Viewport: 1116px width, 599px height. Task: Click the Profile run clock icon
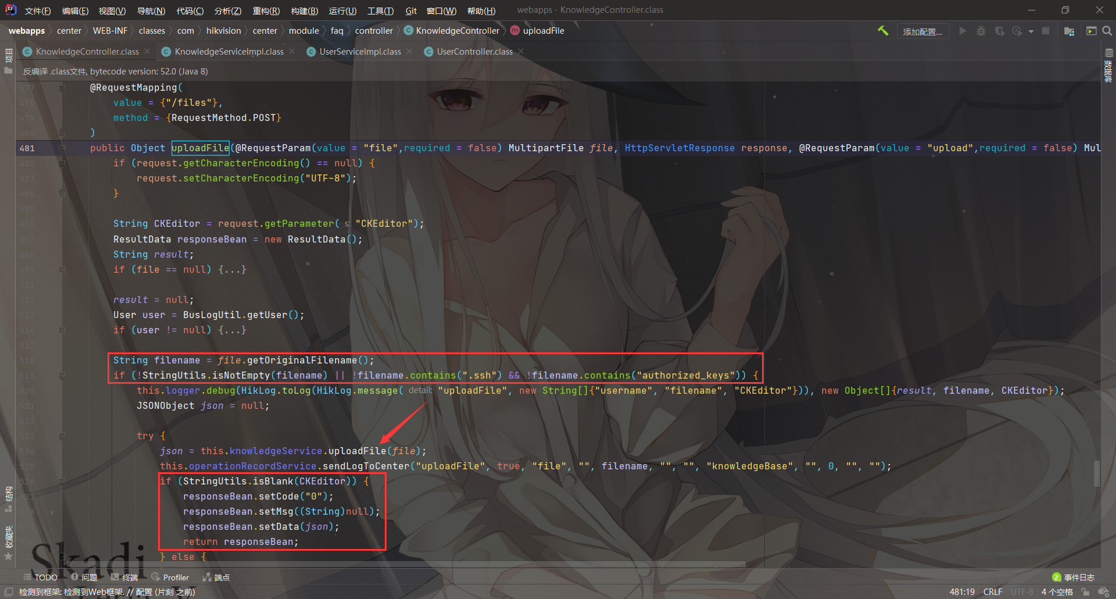point(1017,31)
